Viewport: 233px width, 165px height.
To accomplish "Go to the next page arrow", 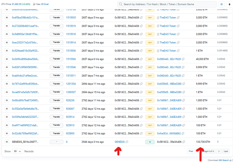I will [219, 151].
